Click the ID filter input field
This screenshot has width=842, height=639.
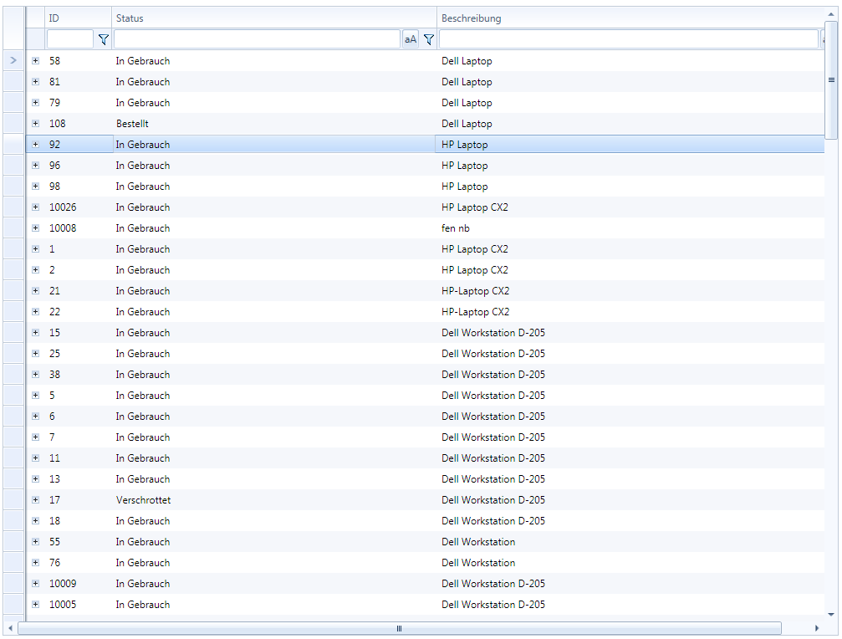click(x=69, y=39)
